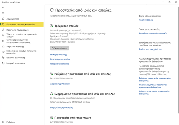Minimize the Ασφάλεια των Windows window
179x125 pixels.
point(163,2)
